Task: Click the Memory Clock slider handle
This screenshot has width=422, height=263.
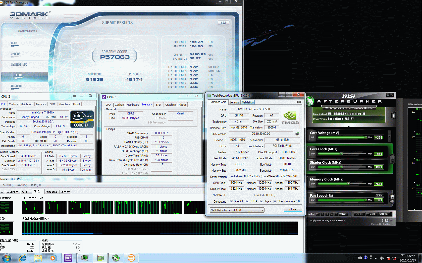Action: pos(348,184)
